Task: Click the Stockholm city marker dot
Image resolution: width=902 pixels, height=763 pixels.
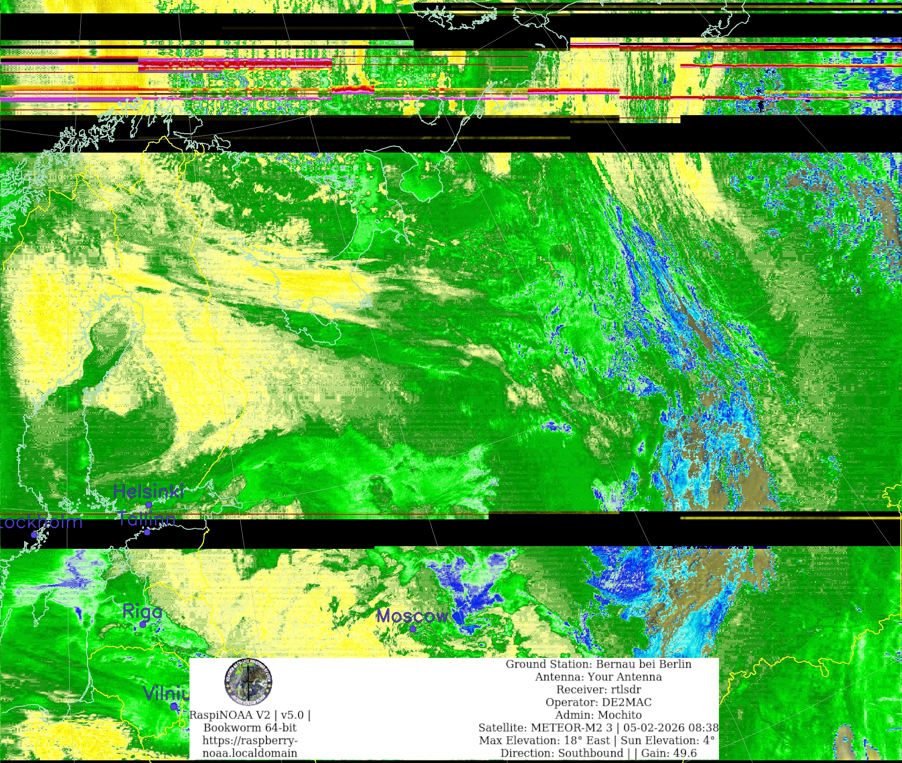Action: point(34,535)
